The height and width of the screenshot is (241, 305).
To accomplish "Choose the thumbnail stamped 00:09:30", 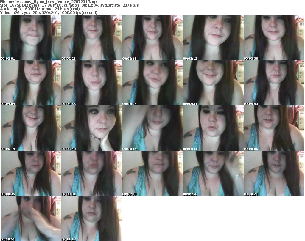I will point(152,173).
